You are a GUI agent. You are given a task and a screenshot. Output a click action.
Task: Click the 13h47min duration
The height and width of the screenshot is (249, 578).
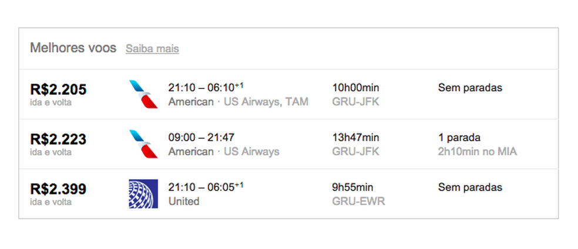(356, 138)
